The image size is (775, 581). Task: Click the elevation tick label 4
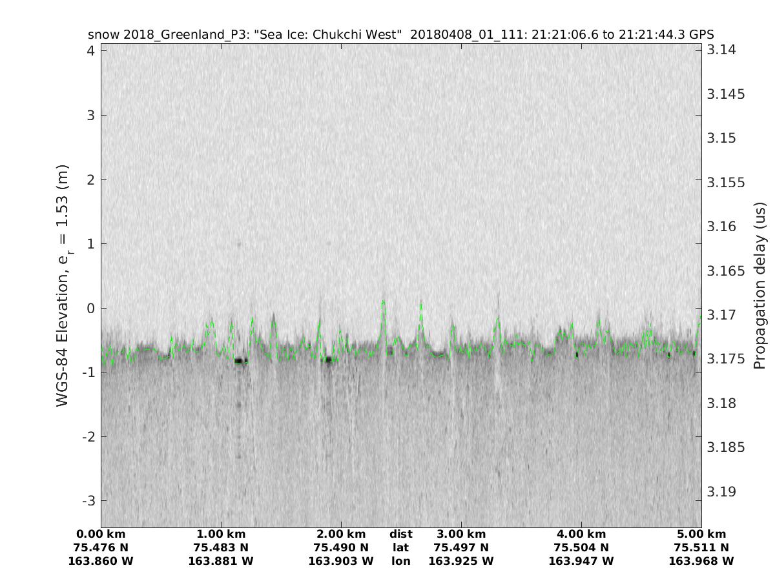[91, 50]
